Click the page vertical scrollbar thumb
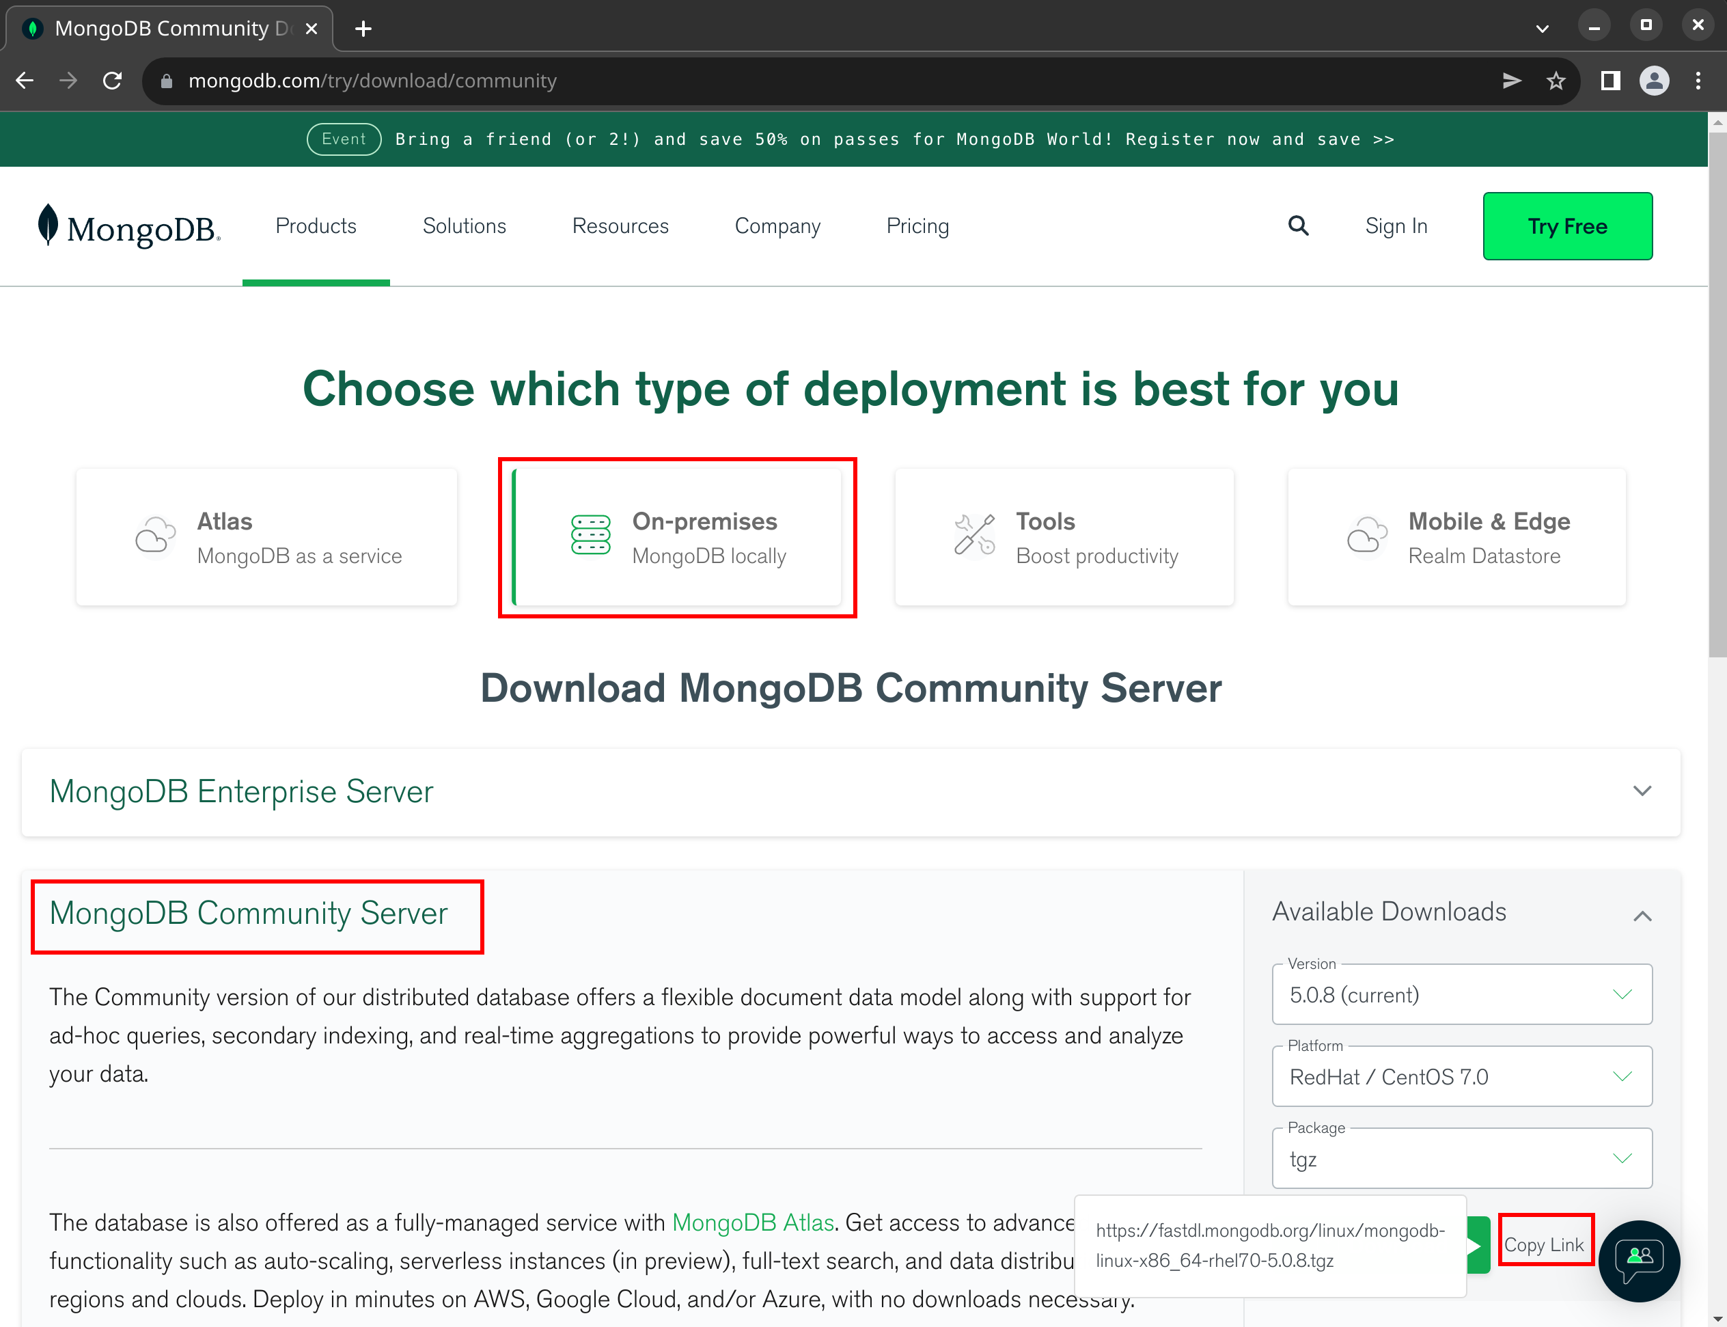This screenshot has height=1327, width=1727. coord(1717,395)
